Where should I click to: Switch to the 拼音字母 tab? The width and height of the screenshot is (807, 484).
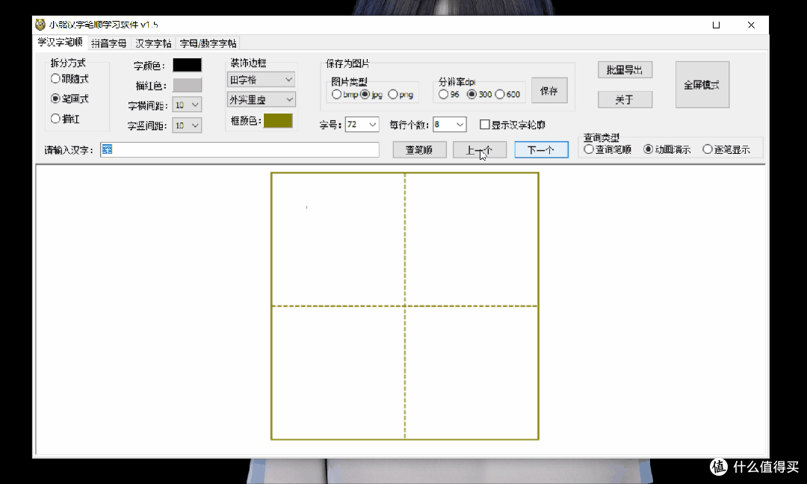tap(108, 44)
